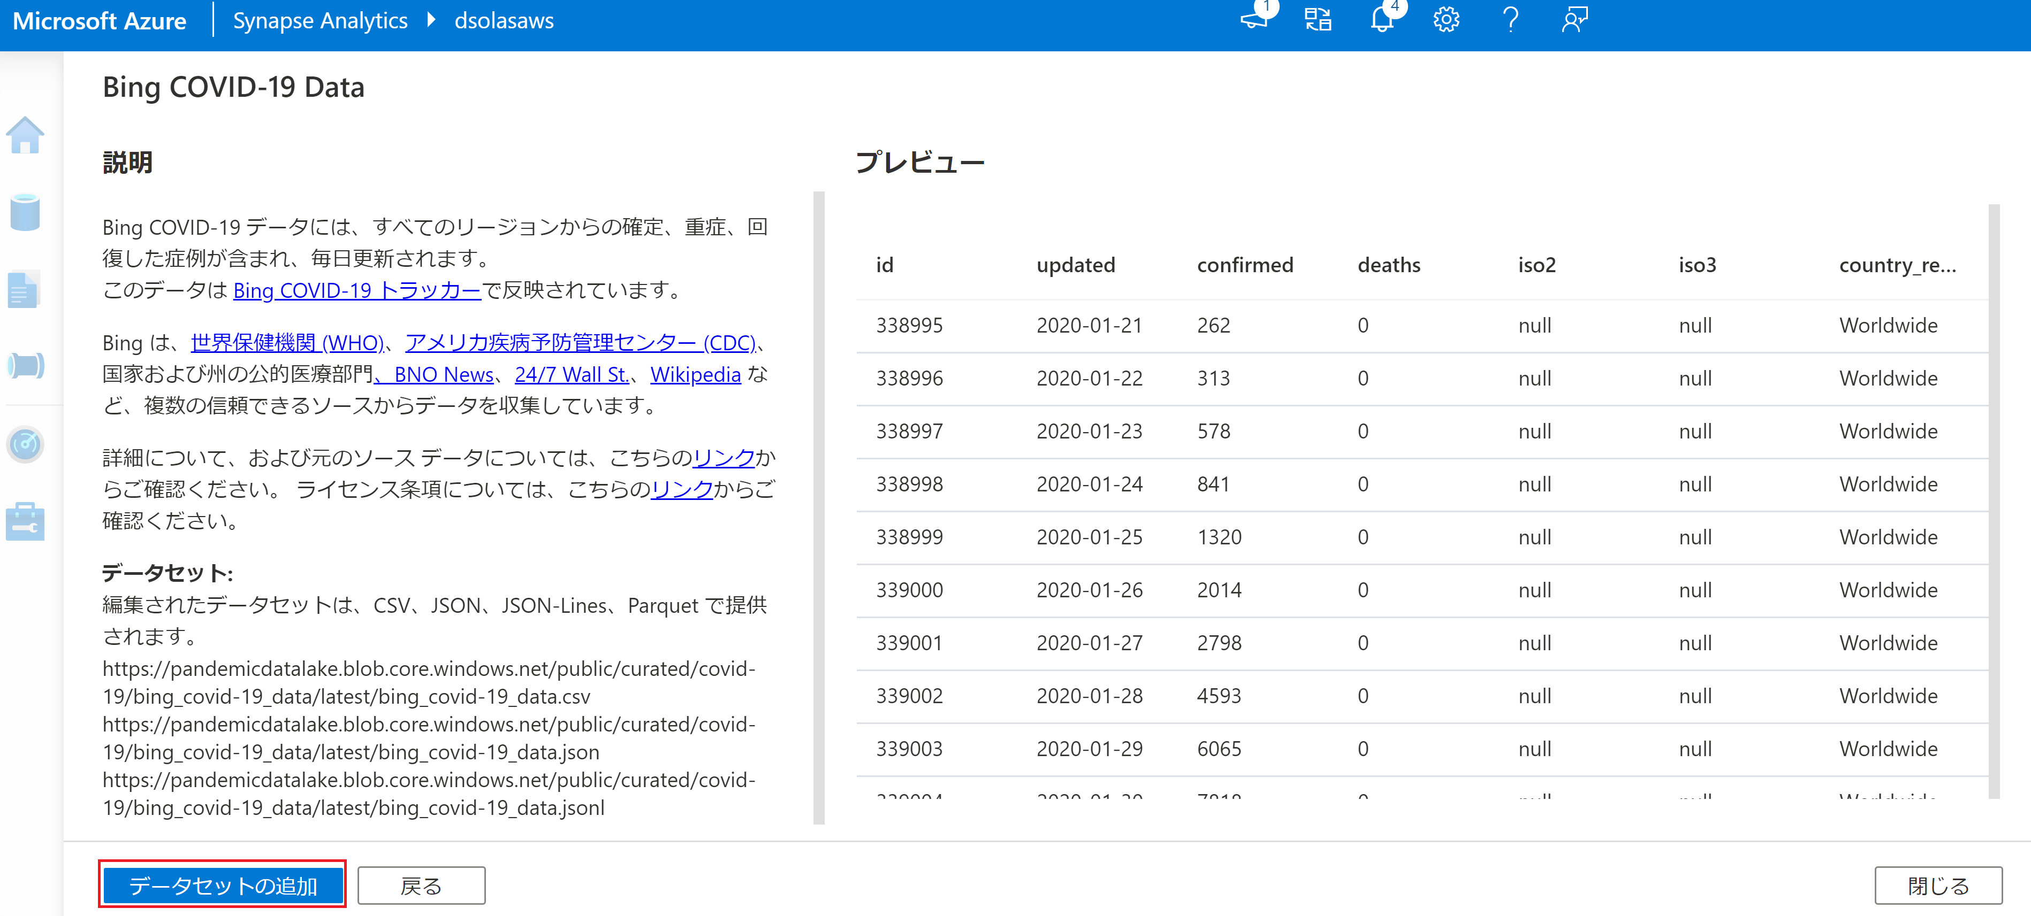The height and width of the screenshot is (916, 2031).
Task: Open the Integrate hub pipeline icon
Action: [x=25, y=366]
